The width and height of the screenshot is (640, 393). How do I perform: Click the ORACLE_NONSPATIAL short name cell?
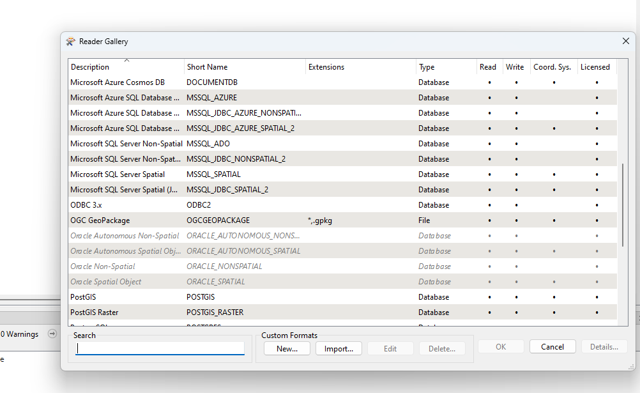(x=224, y=266)
